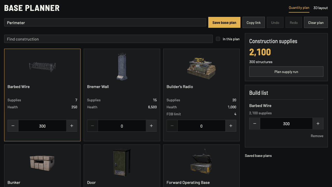Click the Bremer Wall item image
This screenshot has height=187, width=332.
(x=122, y=67)
